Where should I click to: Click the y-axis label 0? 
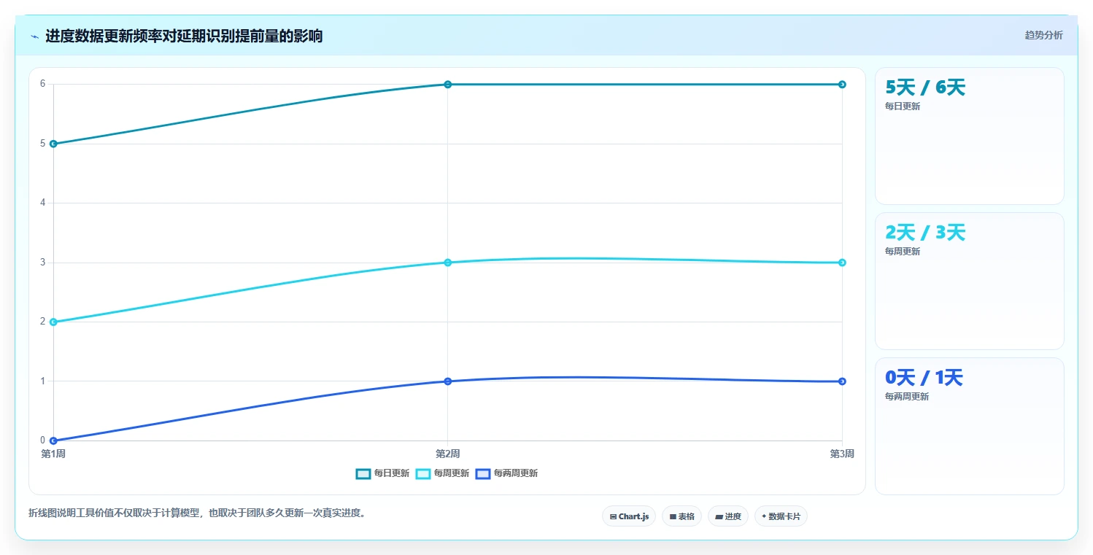pyautogui.click(x=43, y=440)
